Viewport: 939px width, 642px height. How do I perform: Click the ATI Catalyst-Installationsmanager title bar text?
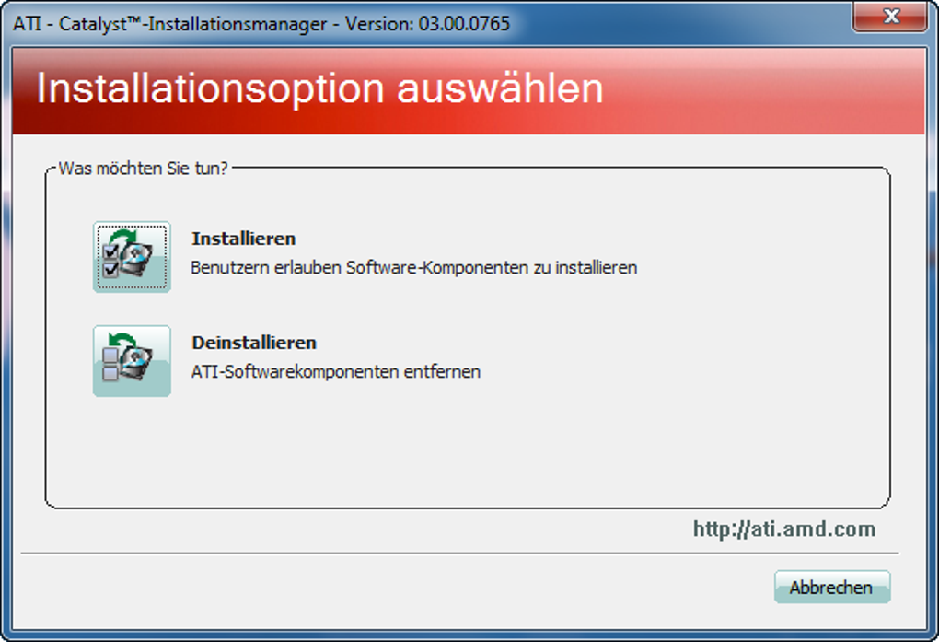[x=170, y=23]
